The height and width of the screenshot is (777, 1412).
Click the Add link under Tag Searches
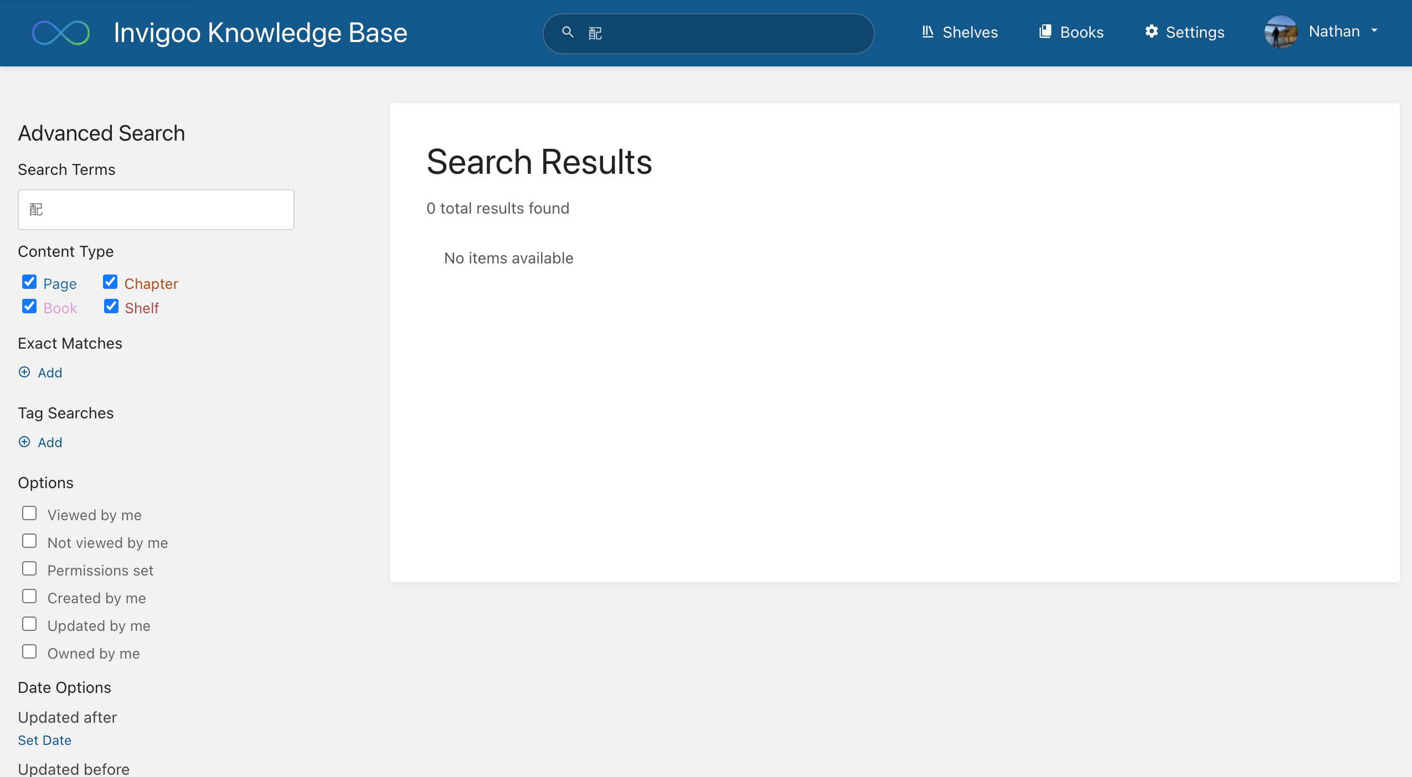click(x=49, y=442)
